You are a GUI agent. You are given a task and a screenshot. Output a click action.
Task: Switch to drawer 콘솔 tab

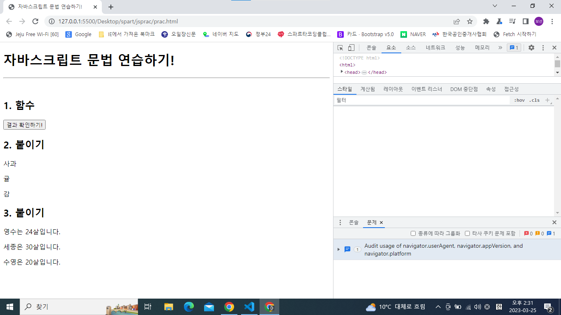(x=354, y=222)
